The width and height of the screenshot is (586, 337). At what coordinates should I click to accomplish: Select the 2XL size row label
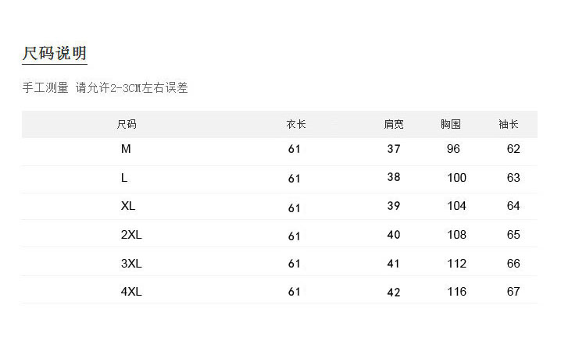click(130, 235)
